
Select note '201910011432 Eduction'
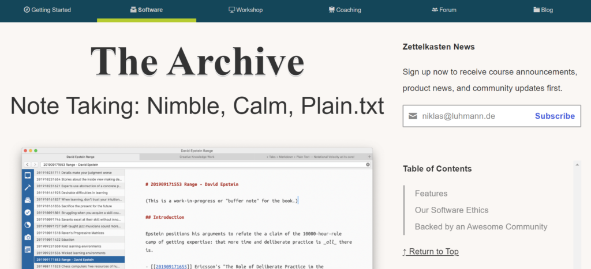[x=80, y=240]
